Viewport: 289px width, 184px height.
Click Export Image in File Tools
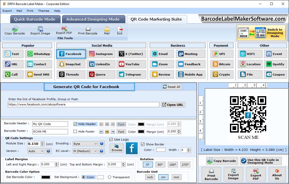[x=40, y=31]
